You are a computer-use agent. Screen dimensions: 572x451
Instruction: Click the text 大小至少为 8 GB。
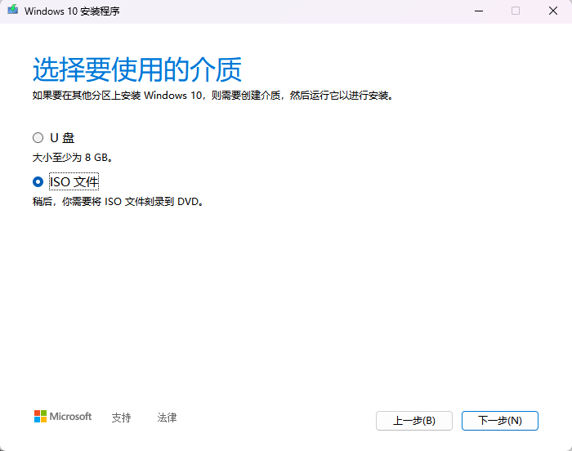(x=74, y=158)
